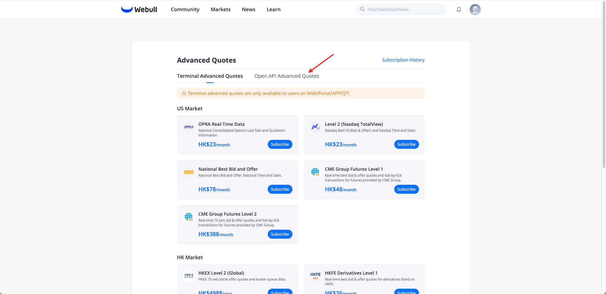Switch to Open API Advanced Quotes tab
606x294 pixels.
click(286, 76)
